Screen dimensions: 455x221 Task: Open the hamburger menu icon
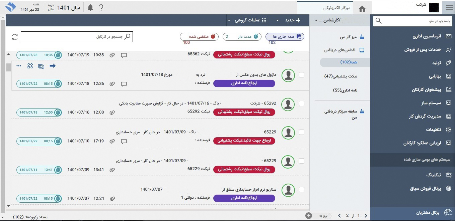[449, 8]
